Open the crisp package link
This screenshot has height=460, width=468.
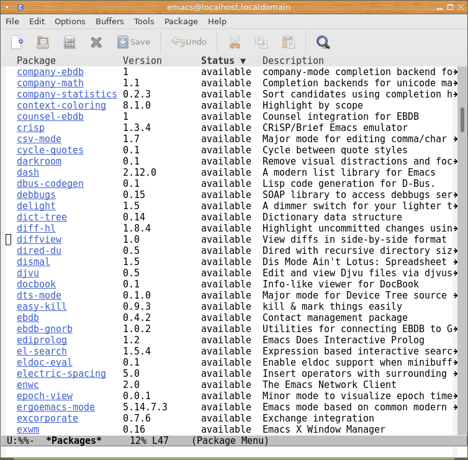[31, 128]
